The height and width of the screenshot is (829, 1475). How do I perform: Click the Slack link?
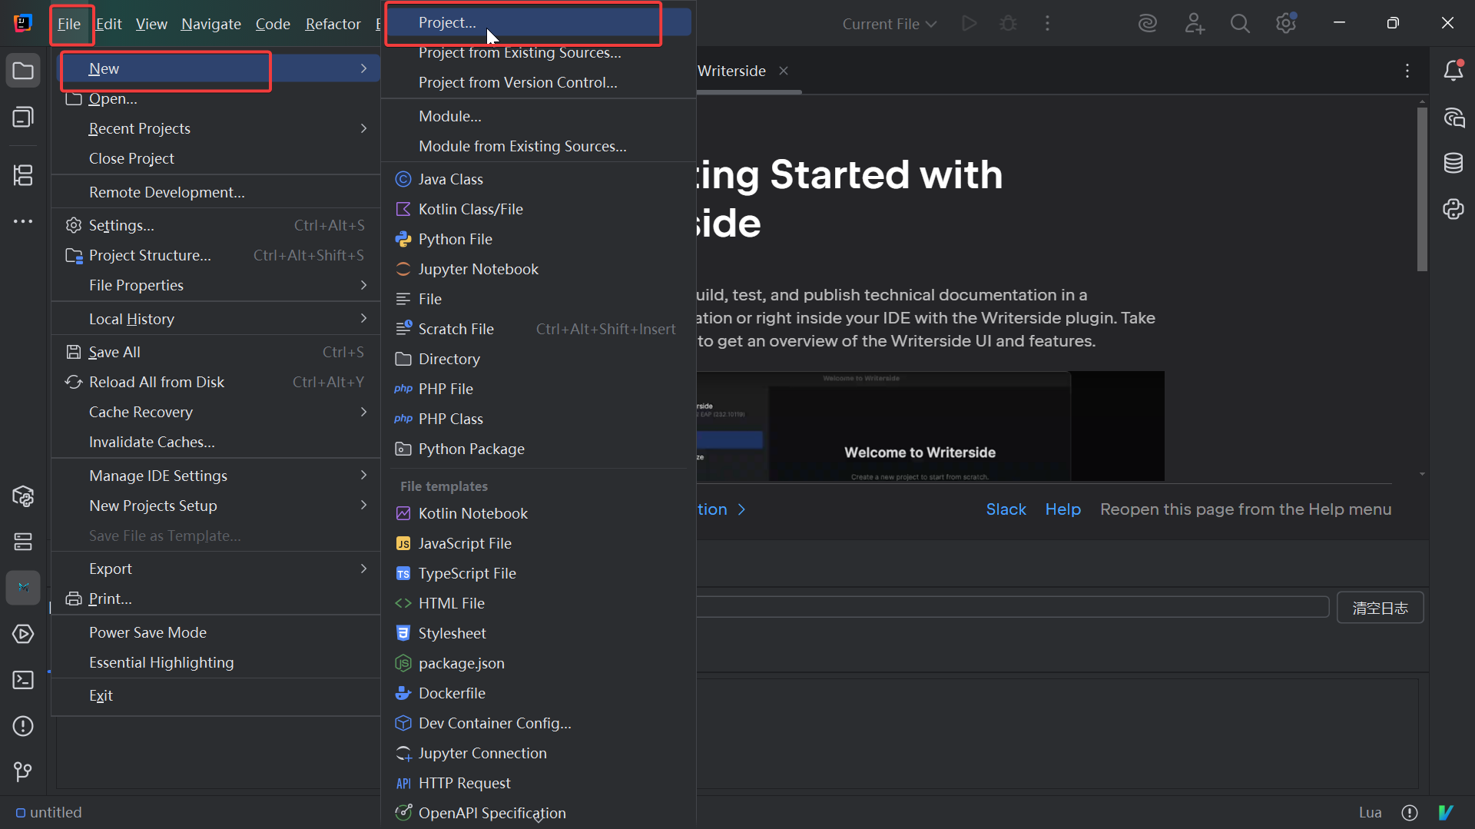pyautogui.click(x=1006, y=509)
